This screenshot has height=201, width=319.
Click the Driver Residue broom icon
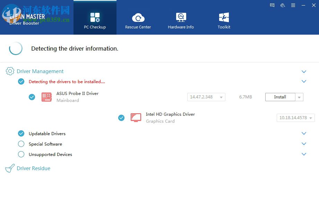coord(9,168)
